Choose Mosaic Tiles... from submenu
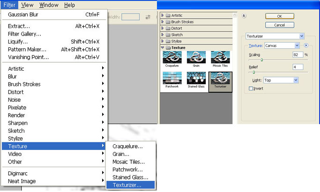The width and height of the screenshot is (320, 192). pyautogui.click(x=131, y=162)
